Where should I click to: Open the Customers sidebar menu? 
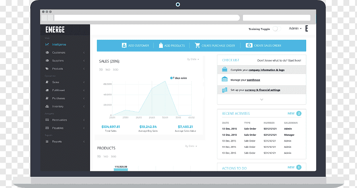click(x=59, y=52)
